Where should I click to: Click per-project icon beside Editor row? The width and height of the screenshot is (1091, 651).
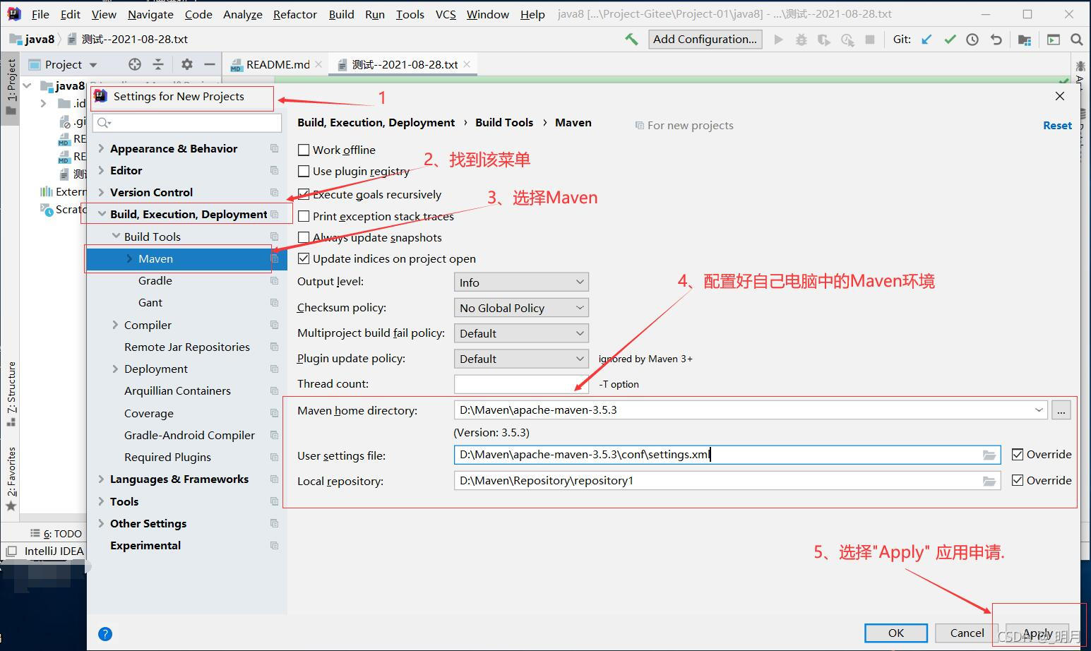click(274, 170)
